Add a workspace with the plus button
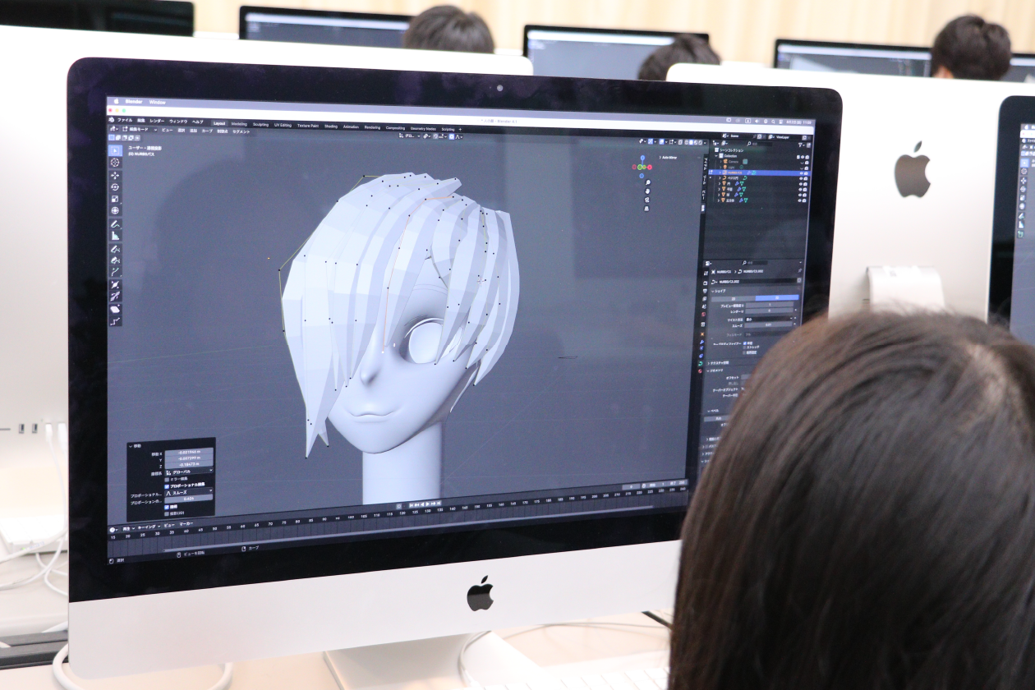Image resolution: width=1035 pixels, height=690 pixels. (x=460, y=129)
